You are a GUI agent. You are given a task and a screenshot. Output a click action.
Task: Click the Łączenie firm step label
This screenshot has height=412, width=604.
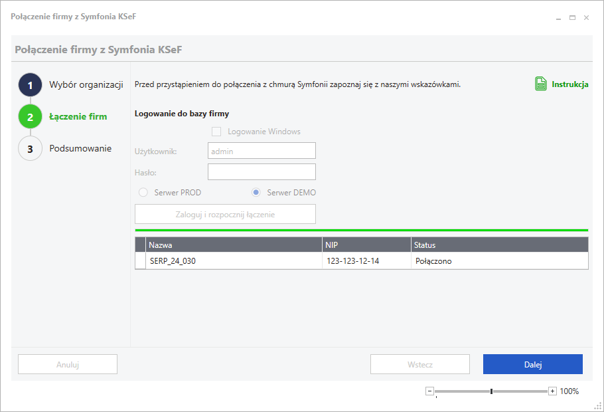tap(78, 116)
